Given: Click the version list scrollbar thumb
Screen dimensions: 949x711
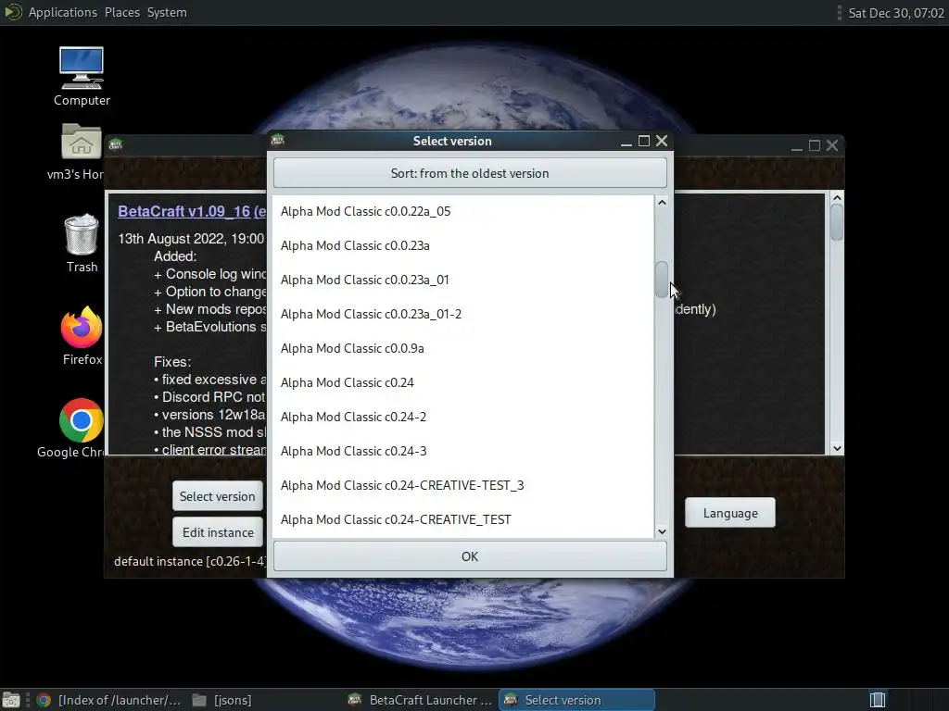Looking at the screenshot, I should click(662, 280).
